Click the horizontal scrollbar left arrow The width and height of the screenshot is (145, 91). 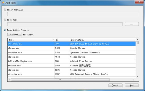point(9,80)
